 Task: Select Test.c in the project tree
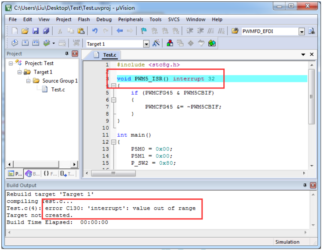(x=58, y=90)
